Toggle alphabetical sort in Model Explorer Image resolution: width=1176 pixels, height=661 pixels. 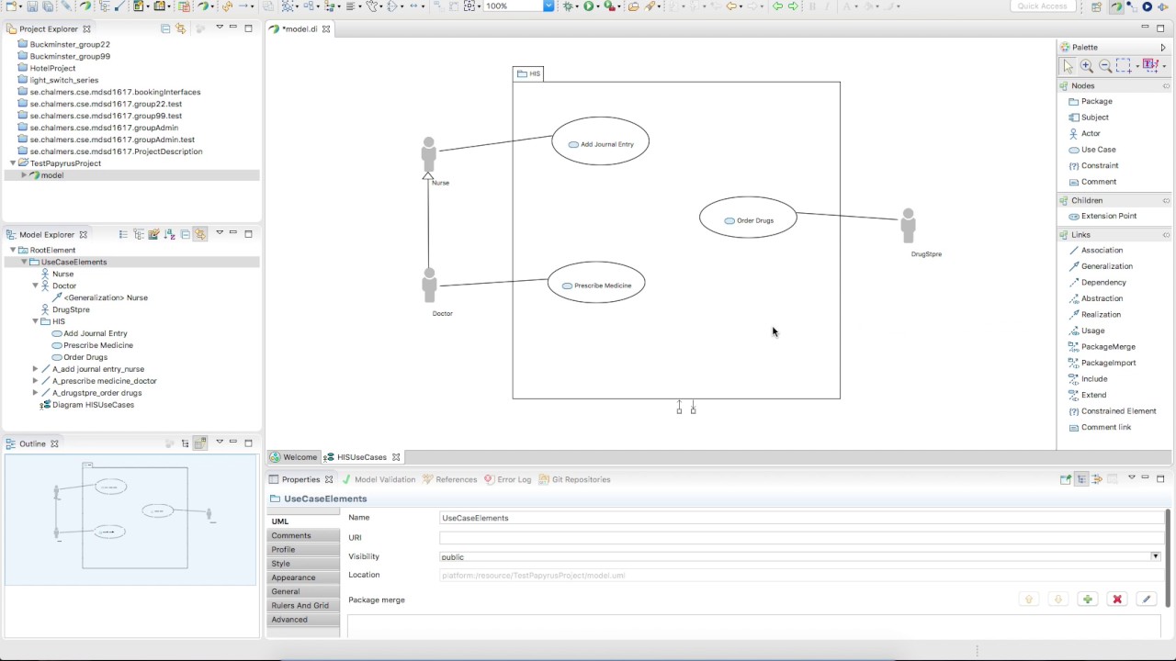pyautogui.click(x=169, y=235)
